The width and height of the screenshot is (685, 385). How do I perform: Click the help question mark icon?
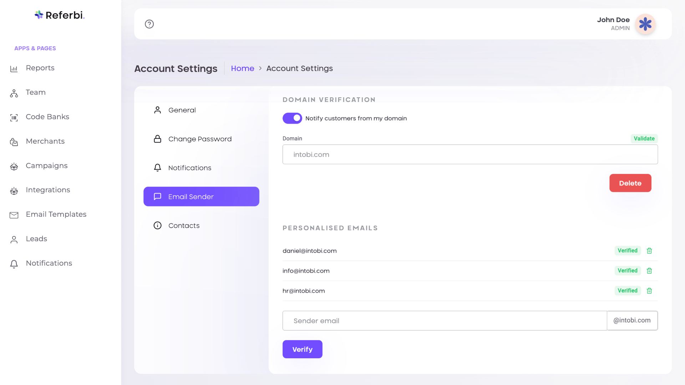click(149, 24)
